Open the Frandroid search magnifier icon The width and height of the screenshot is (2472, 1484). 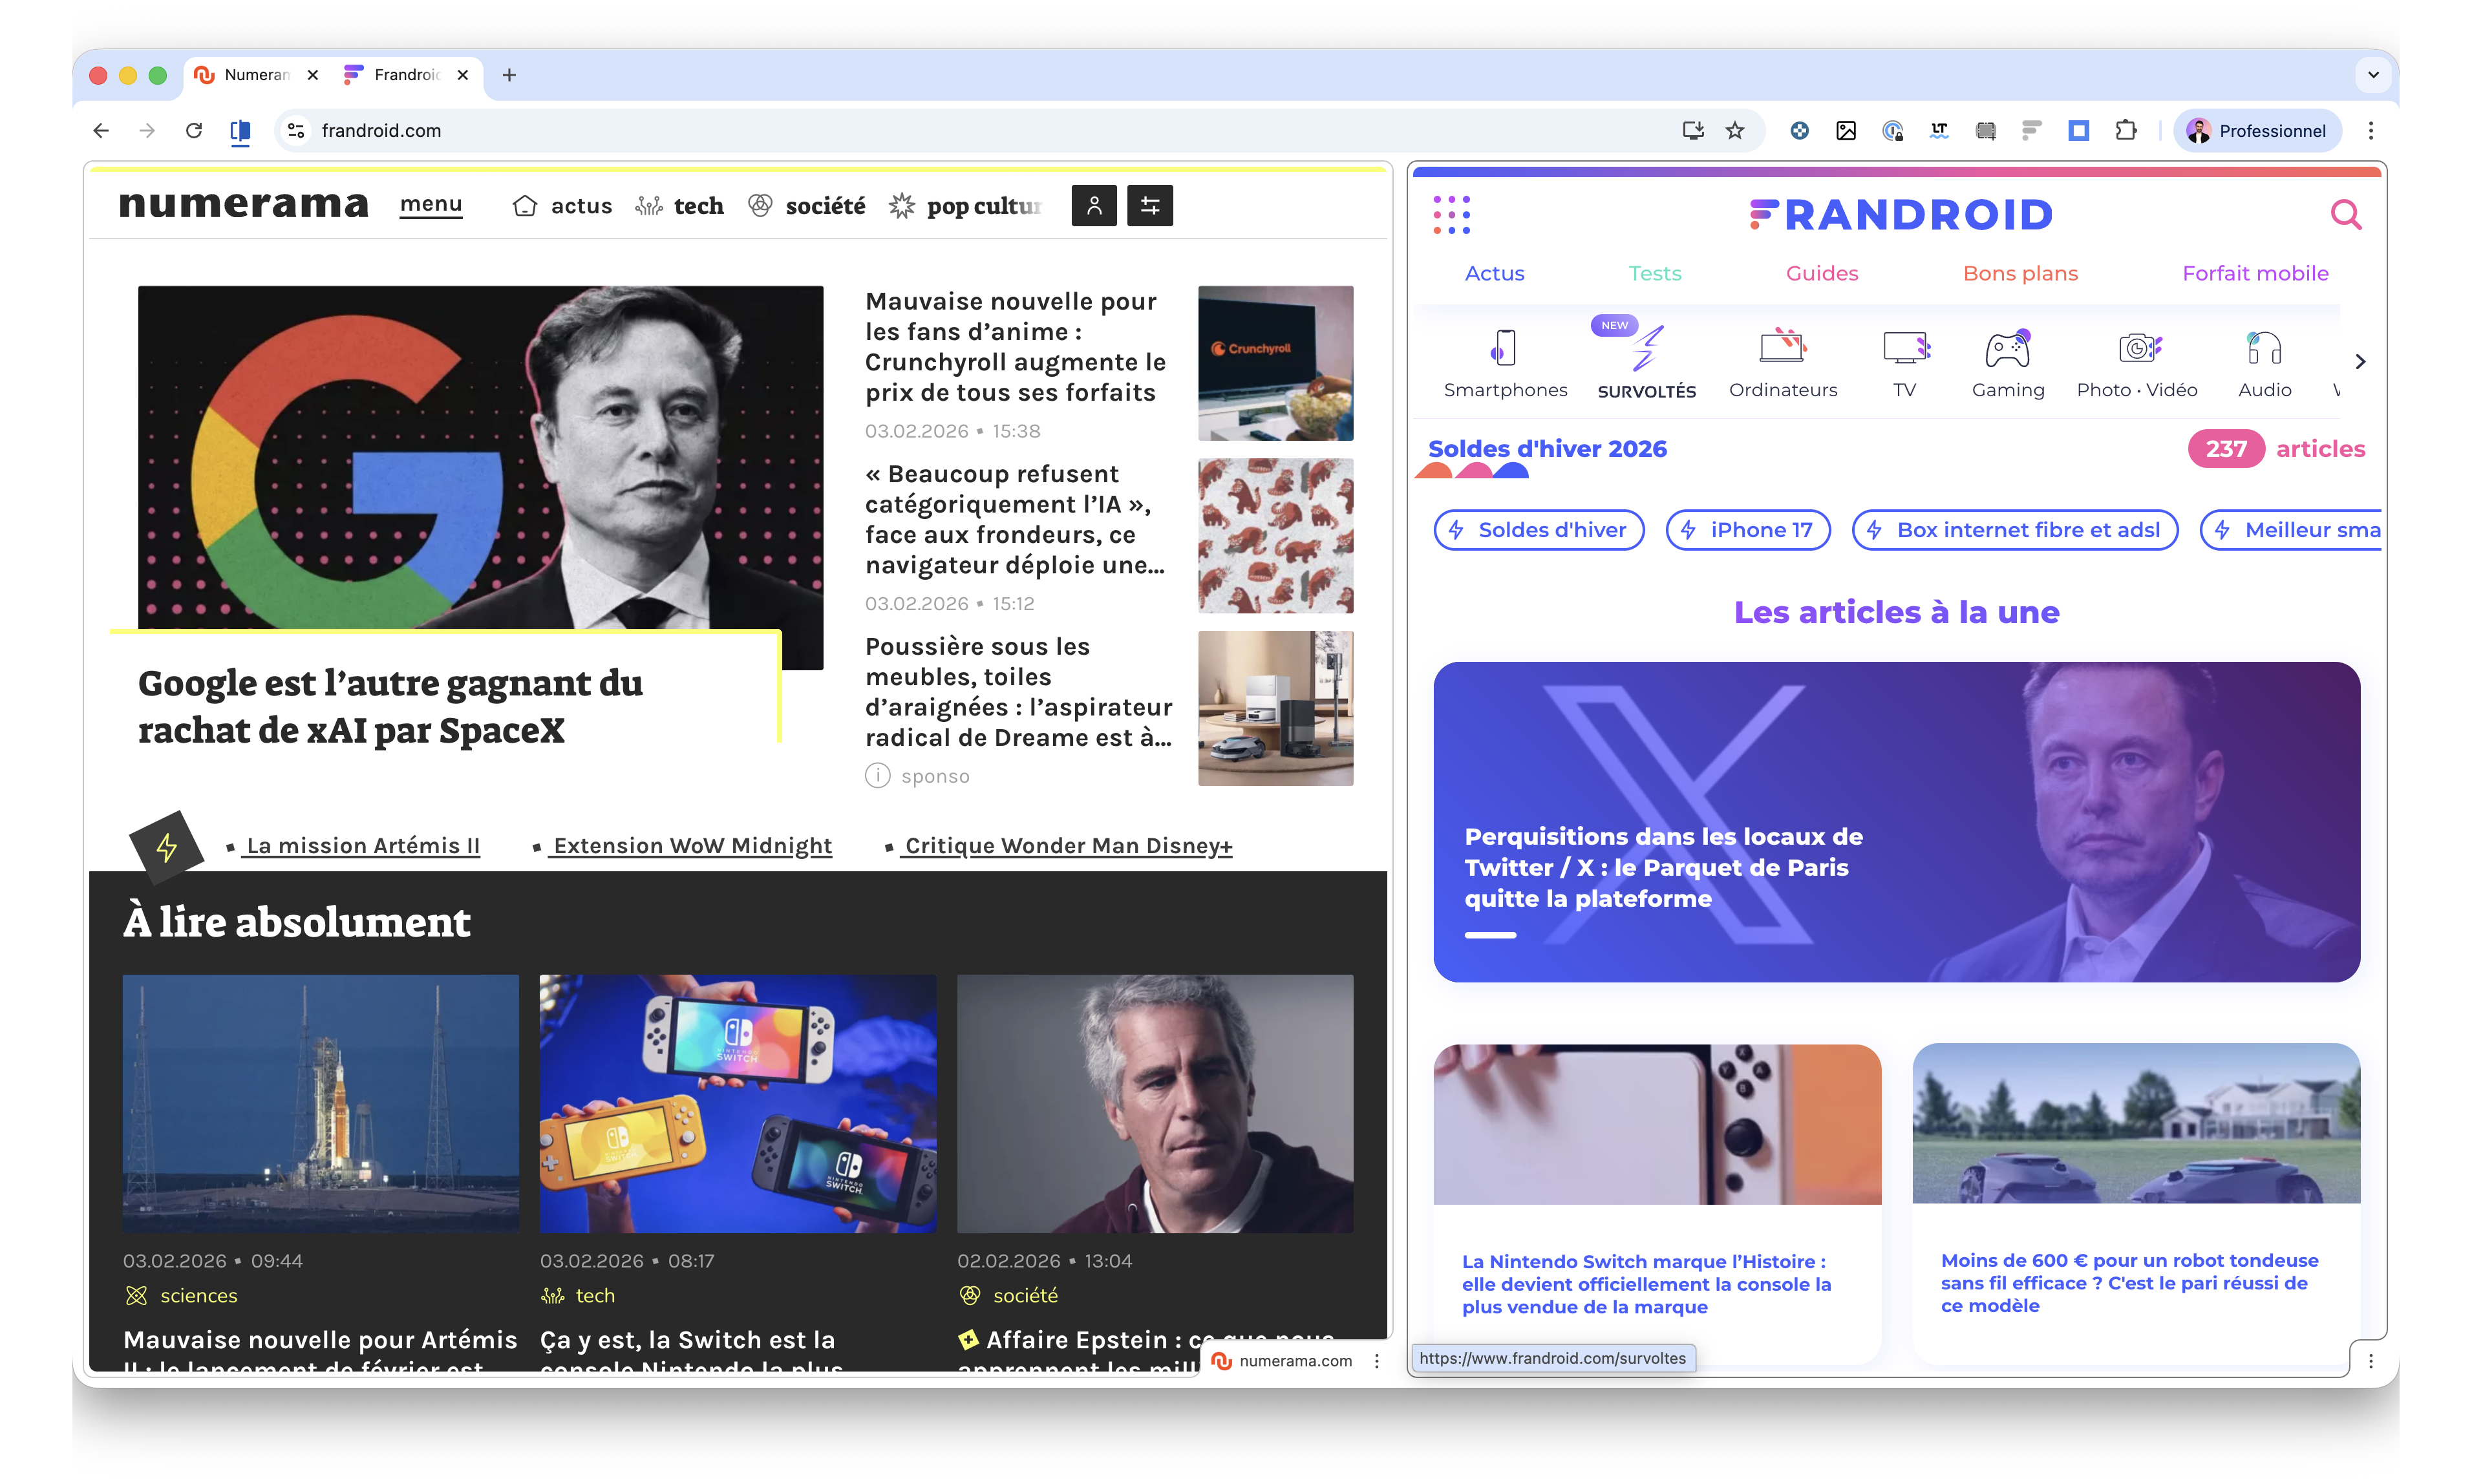(2345, 215)
